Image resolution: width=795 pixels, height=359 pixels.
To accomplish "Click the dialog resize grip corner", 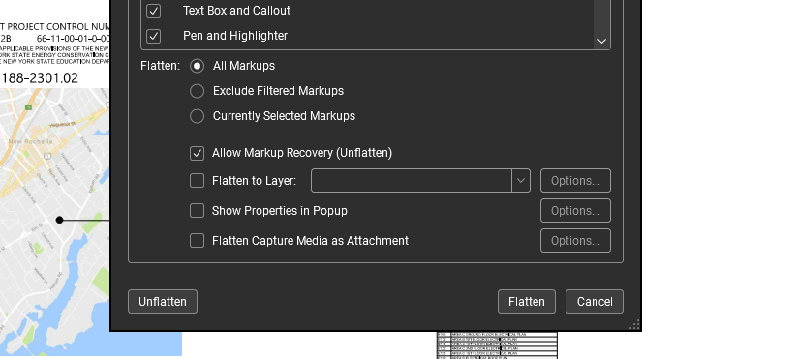I will (634, 324).
